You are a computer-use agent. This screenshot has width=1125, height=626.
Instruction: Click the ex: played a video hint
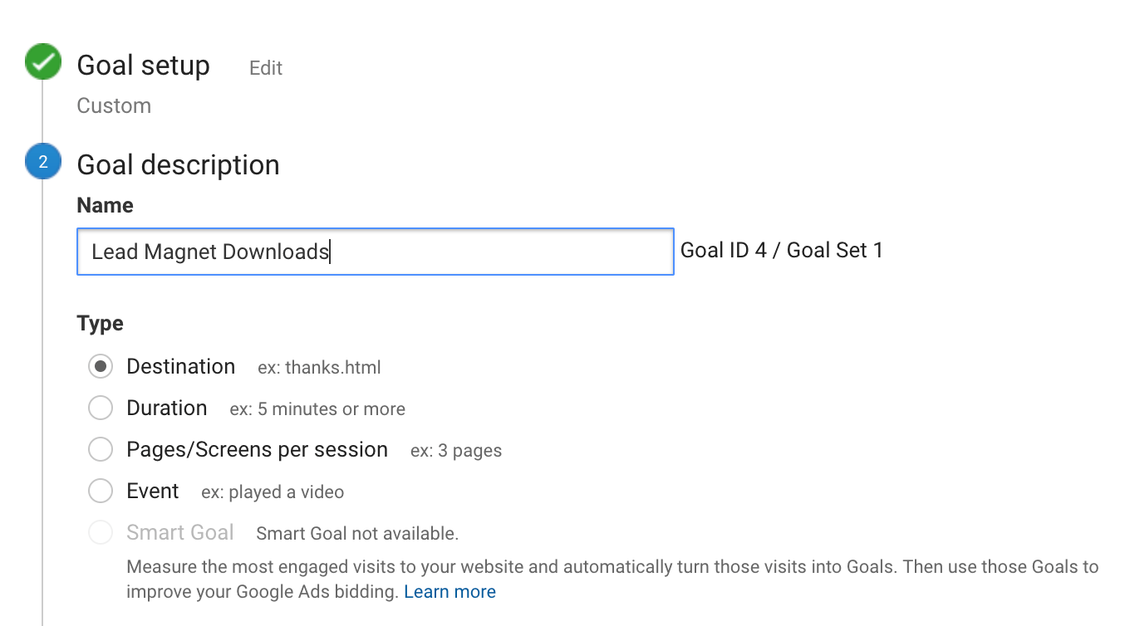[273, 492]
